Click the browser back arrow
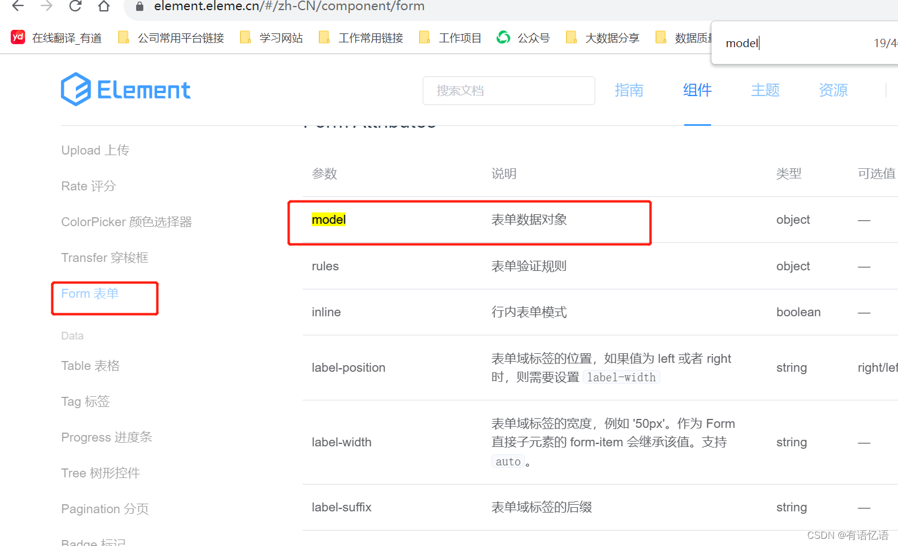This screenshot has width=898, height=546. (x=18, y=7)
